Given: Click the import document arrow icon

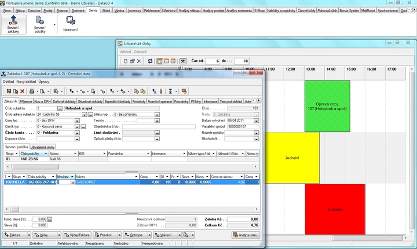Looking at the screenshot, I should pyautogui.click(x=93, y=91).
